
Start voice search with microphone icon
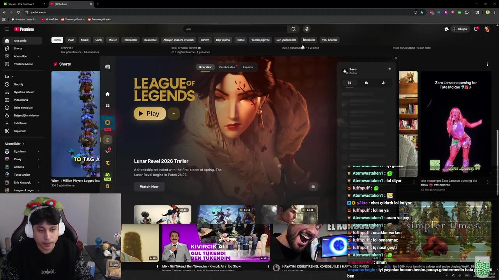tap(307, 29)
